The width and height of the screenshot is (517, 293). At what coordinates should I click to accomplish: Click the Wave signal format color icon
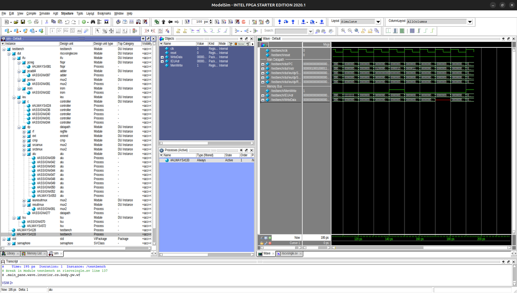pos(264,44)
